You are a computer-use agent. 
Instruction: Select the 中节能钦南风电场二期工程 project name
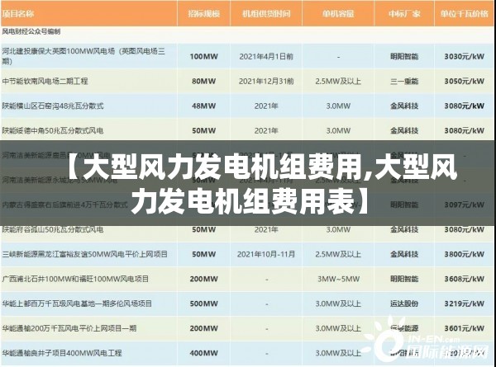pos(45,81)
